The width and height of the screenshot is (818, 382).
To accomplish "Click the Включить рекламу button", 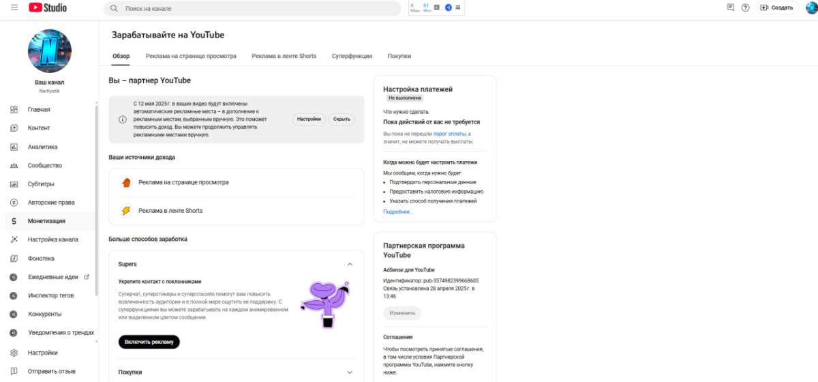I will [x=149, y=342].
